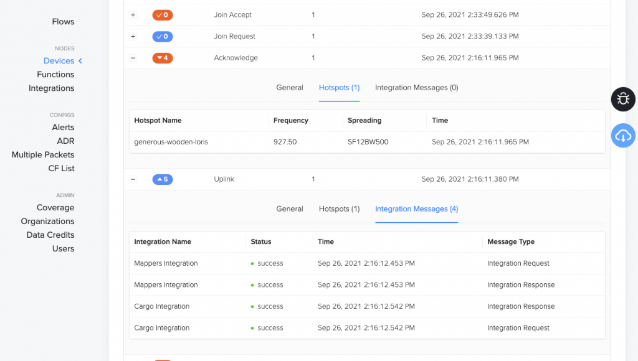Open Integrations in the sidebar

[52, 88]
